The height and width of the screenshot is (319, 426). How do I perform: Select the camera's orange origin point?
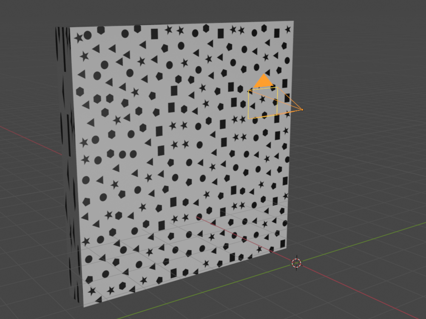pos(302,110)
